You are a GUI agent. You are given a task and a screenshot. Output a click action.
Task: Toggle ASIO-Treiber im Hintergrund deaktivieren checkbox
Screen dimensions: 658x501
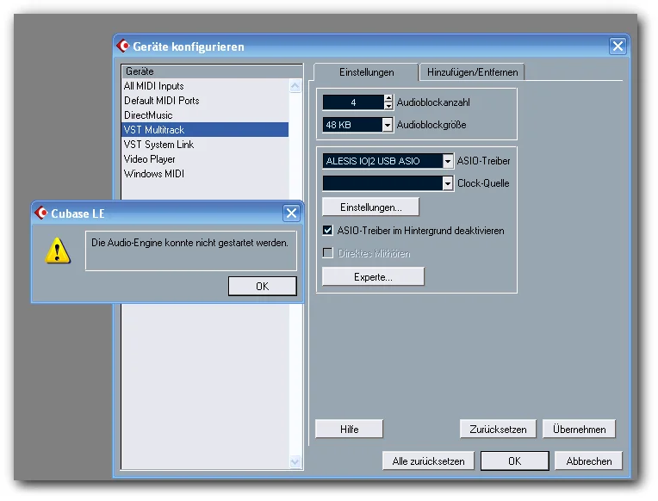pyautogui.click(x=328, y=230)
